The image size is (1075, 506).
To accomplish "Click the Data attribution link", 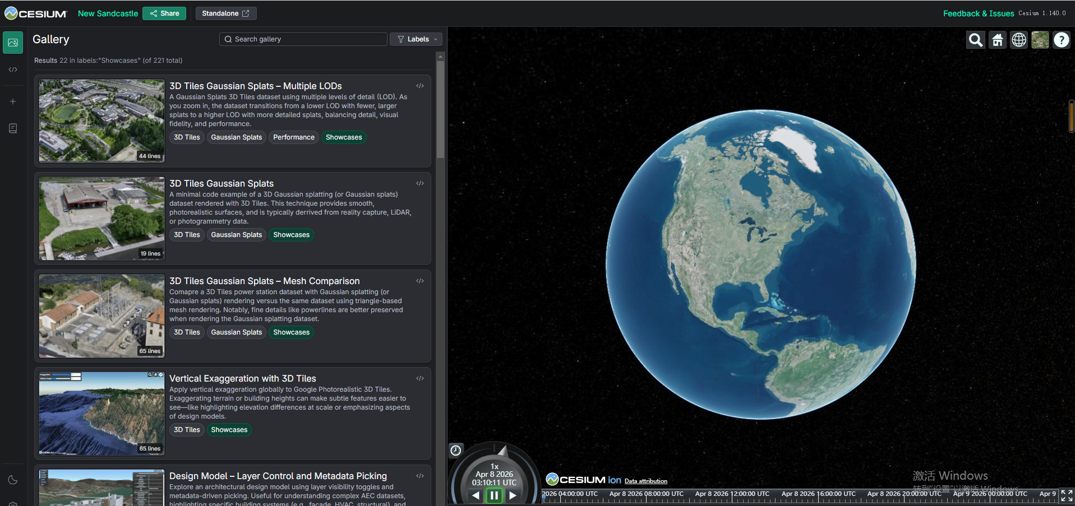I will coord(645,481).
